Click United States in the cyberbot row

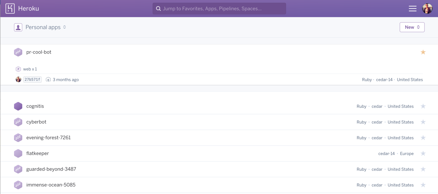[400, 122]
